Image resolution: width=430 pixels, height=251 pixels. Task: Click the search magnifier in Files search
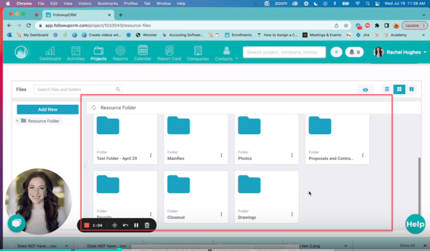118,89
